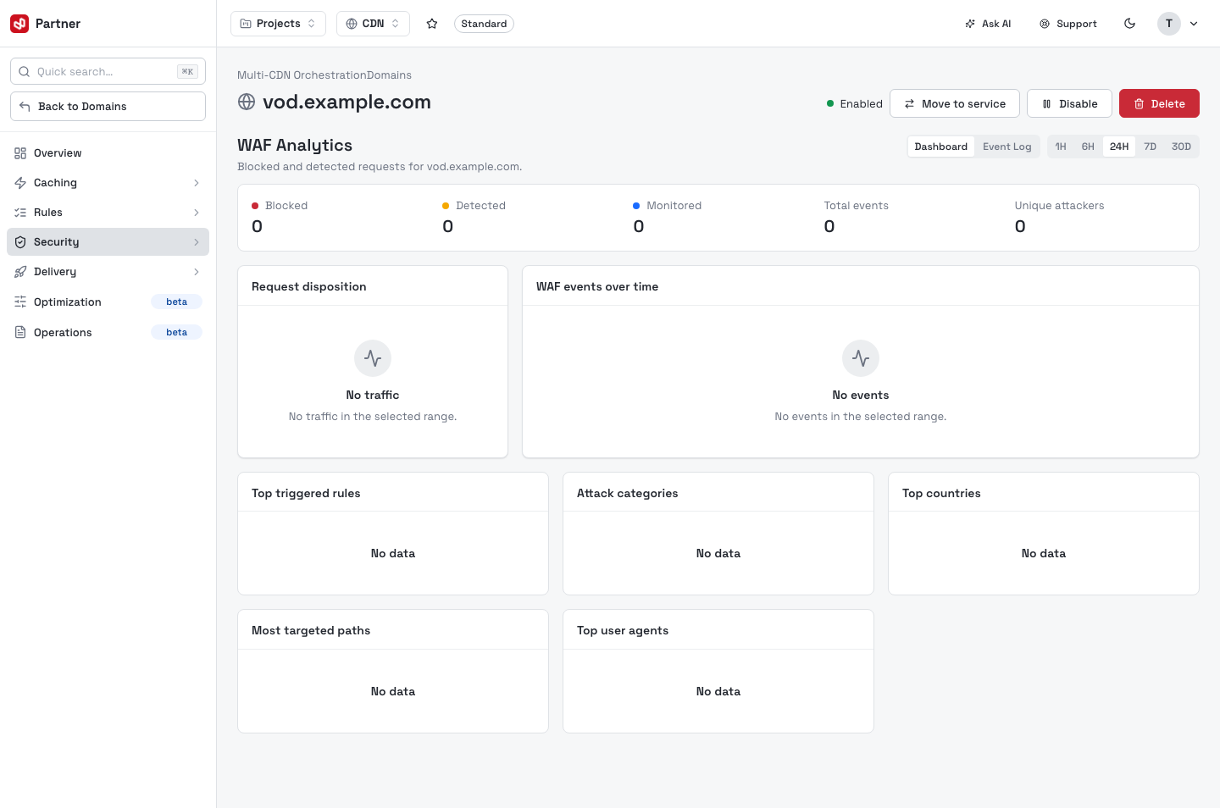Click the Attack categories heading

(627, 494)
